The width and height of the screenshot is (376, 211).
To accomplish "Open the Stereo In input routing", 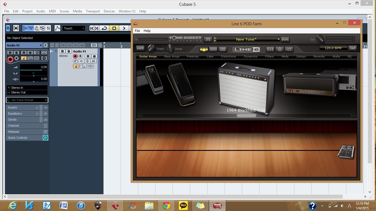I will pos(27,88).
